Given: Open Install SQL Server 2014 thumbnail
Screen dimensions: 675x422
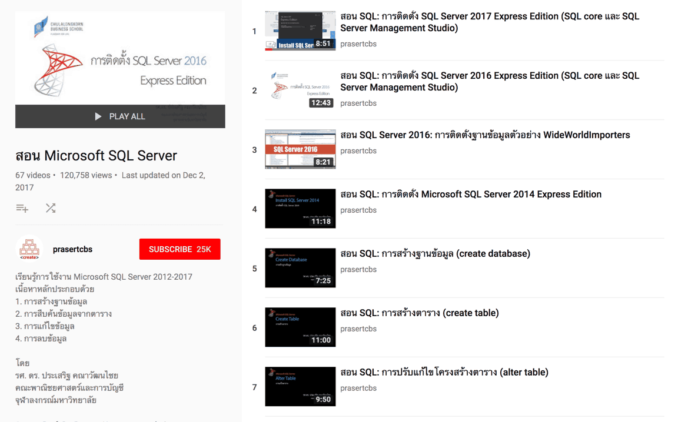Looking at the screenshot, I should coord(300,209).
